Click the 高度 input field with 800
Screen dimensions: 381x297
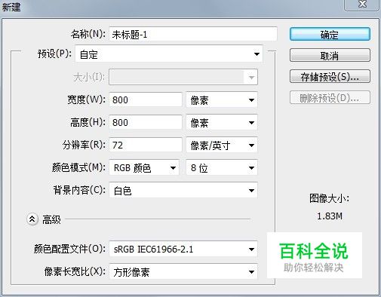(x=146, y=122)
